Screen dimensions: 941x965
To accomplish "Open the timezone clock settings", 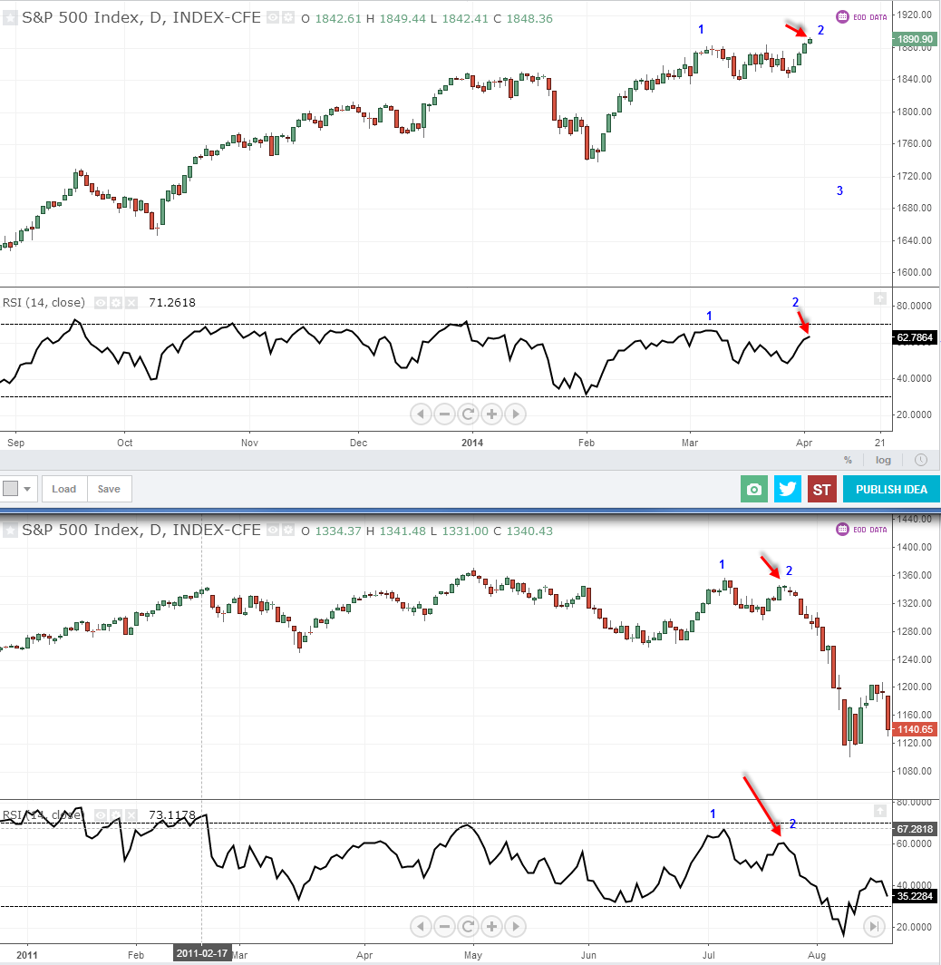I will [x=921, y=460].
